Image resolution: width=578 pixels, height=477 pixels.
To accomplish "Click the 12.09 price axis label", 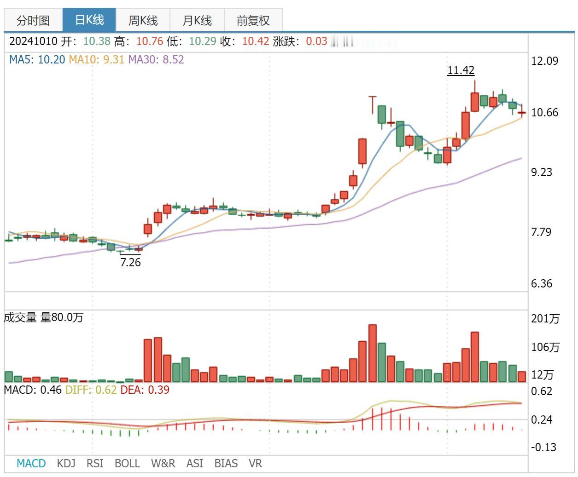I will tap(545, 61).
